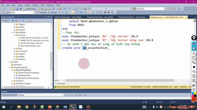Click the Messages results tab
The width and height of the screenshot is (197, 110).
pyautogui.click(x=60, y=83)
